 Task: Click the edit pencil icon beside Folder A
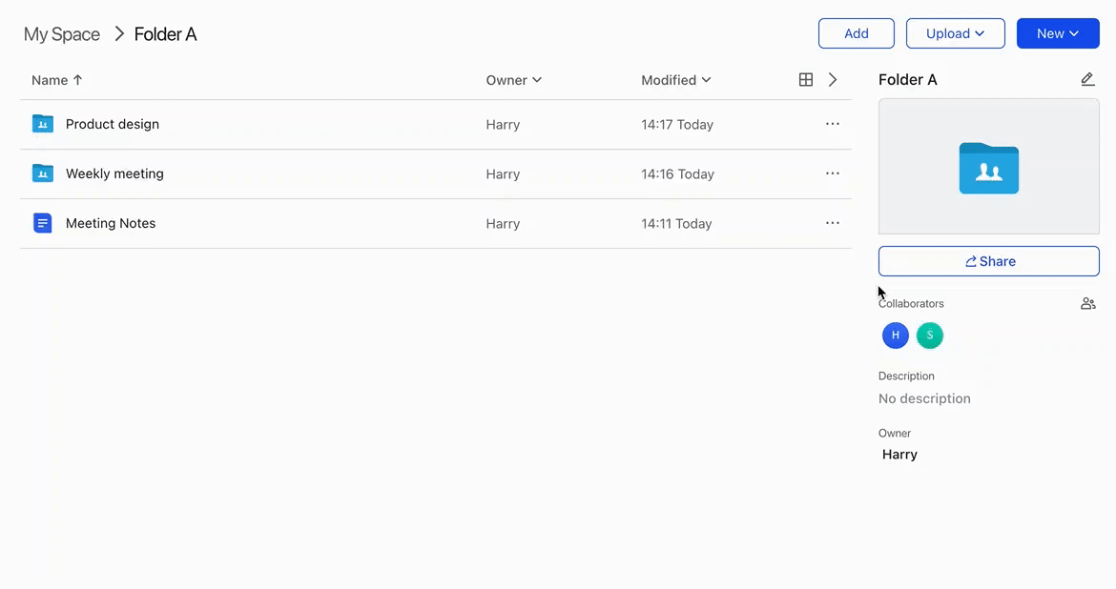click(x=1087, y=80)
